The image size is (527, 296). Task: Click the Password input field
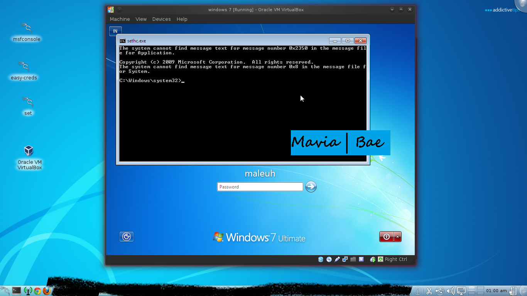260,187
